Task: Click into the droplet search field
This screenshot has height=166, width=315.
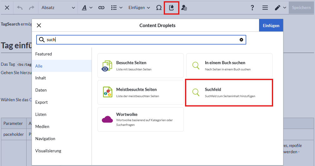Action: point(141,40)
